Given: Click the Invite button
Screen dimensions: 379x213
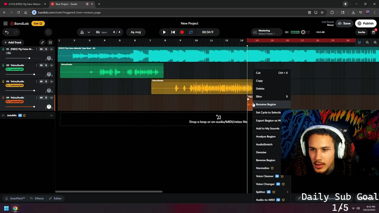Looking at the screenshot, I should (x=362, y=32).
